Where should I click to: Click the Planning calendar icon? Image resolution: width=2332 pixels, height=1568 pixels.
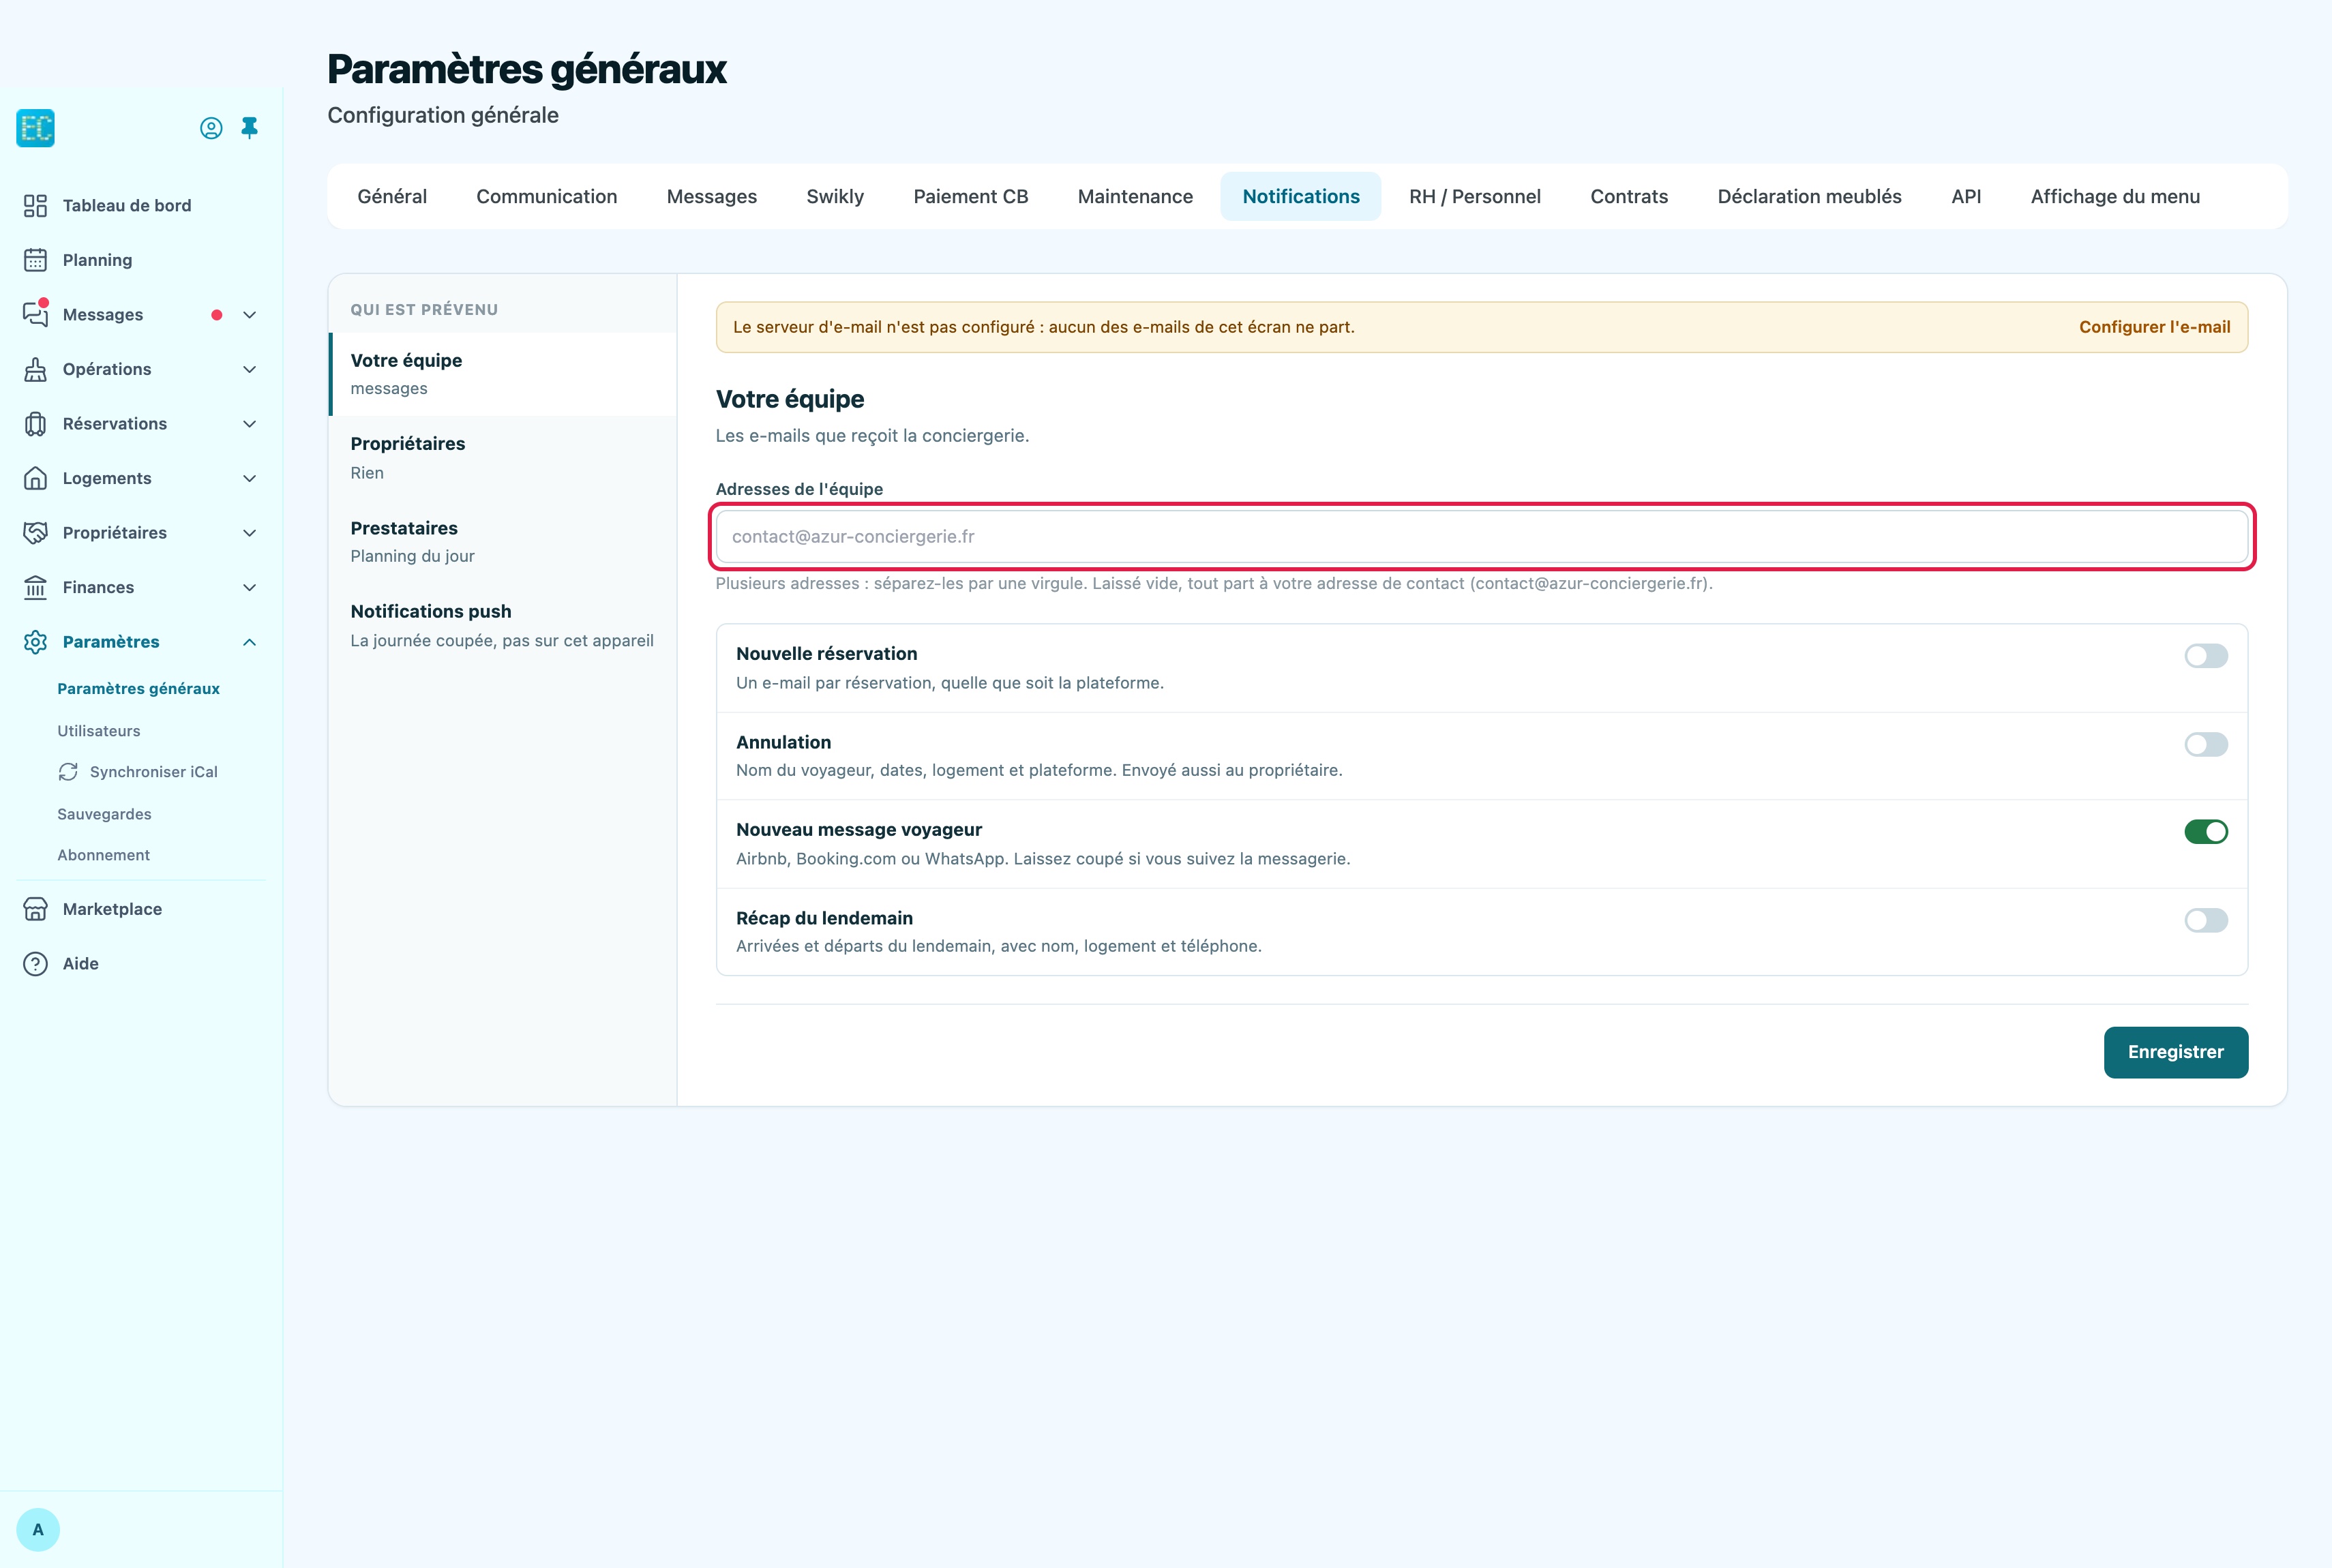click(35, 260)
